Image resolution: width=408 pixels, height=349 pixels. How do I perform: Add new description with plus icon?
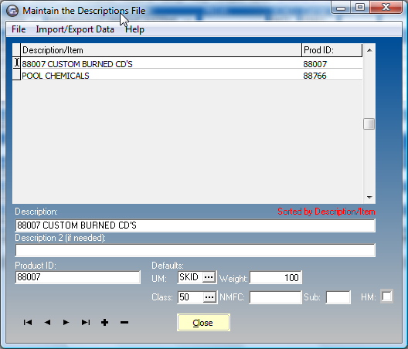point(104,323)
